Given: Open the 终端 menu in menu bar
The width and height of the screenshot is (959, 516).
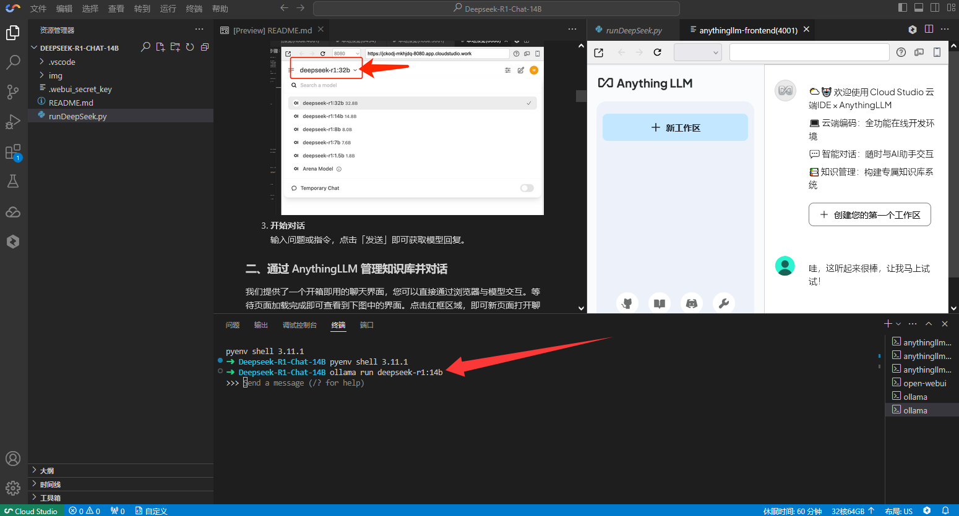Looking at the screenshot, I should 194,9.
